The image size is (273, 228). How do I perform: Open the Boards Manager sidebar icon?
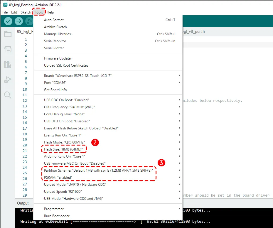tap(8, 49)
